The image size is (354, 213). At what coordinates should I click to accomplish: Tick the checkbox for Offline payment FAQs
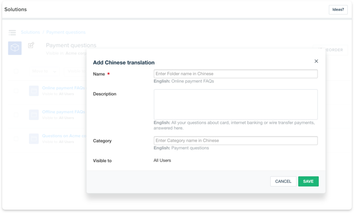click(x=16, y=115)
